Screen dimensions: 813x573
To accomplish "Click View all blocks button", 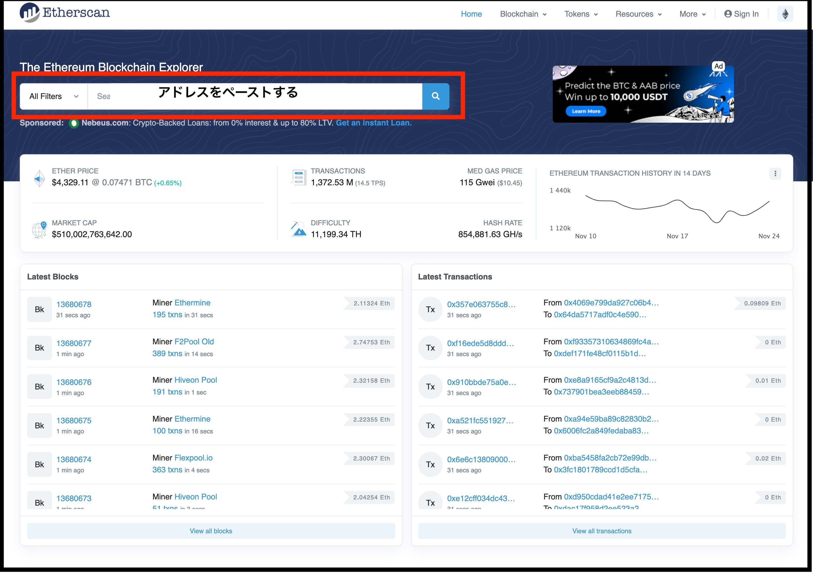I will [x=211, y=531].
